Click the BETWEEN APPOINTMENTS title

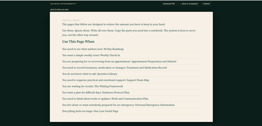pyautogui.click(x=64, y=4)
